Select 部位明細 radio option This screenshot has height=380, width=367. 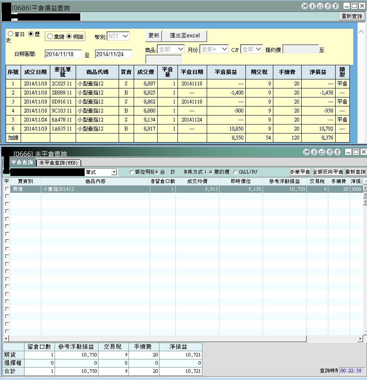coord(132,172)
